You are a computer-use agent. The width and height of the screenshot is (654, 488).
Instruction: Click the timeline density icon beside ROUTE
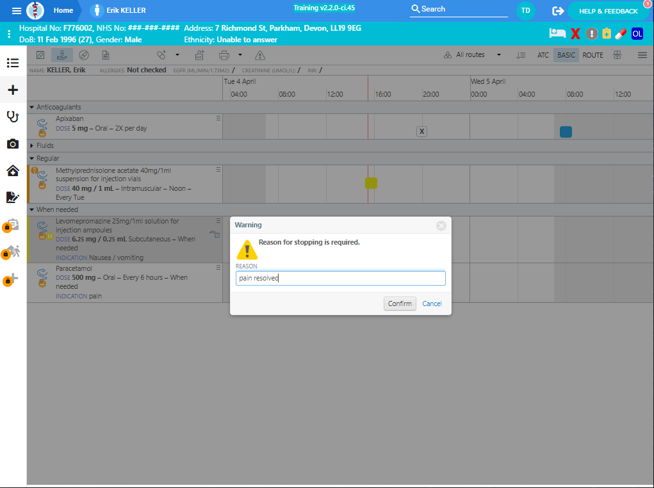(x=617, y=54)
